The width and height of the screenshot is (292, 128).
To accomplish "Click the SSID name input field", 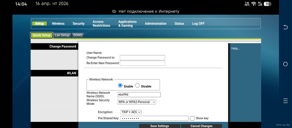I will 139,94.
